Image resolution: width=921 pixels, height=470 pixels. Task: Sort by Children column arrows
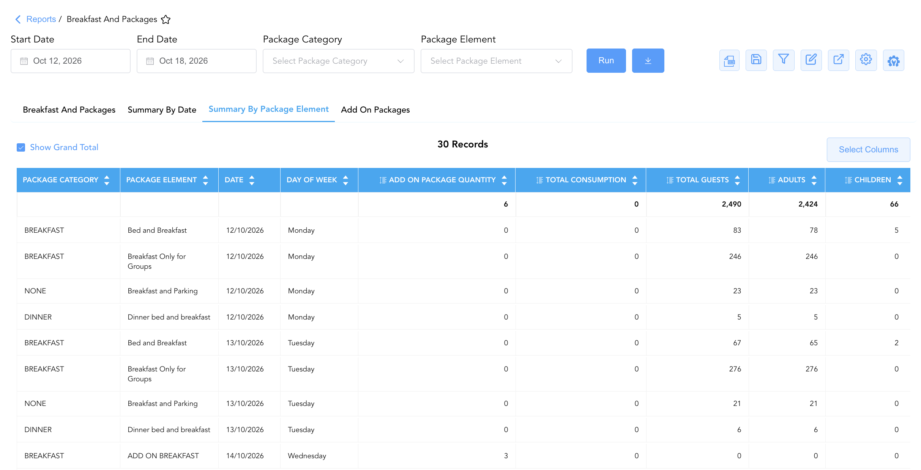point(900,180)
